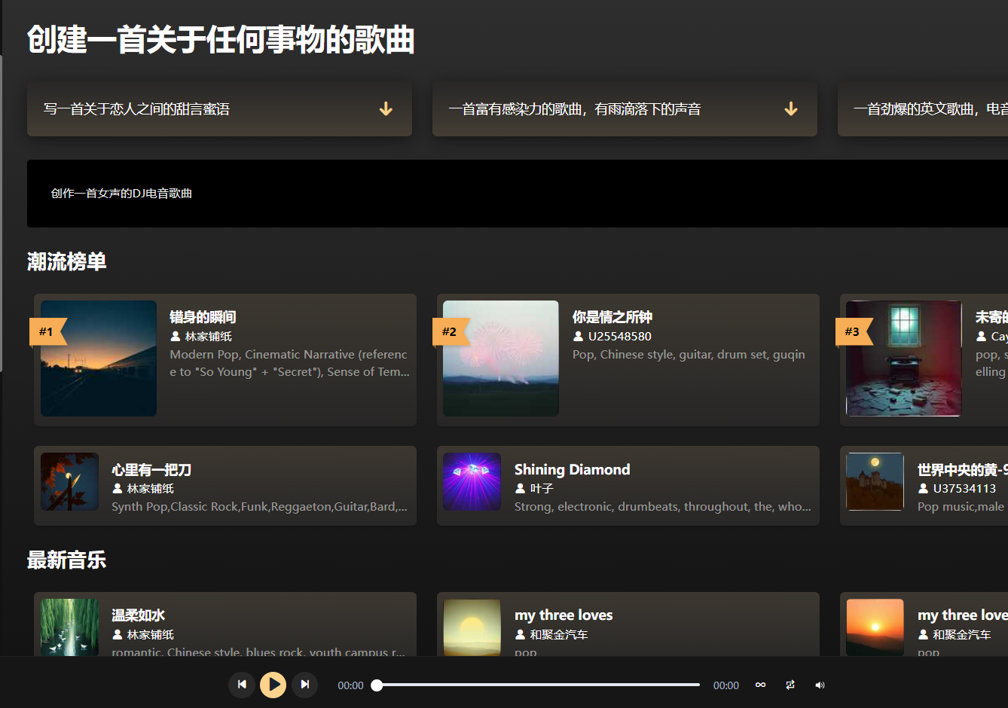Open the fireworks cover of 你是情之所钟

point(501,359)
